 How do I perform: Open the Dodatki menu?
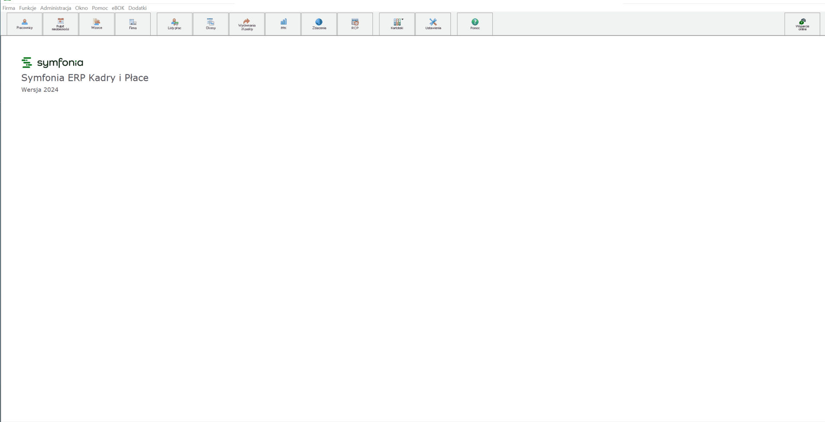(x=137, y=8)
